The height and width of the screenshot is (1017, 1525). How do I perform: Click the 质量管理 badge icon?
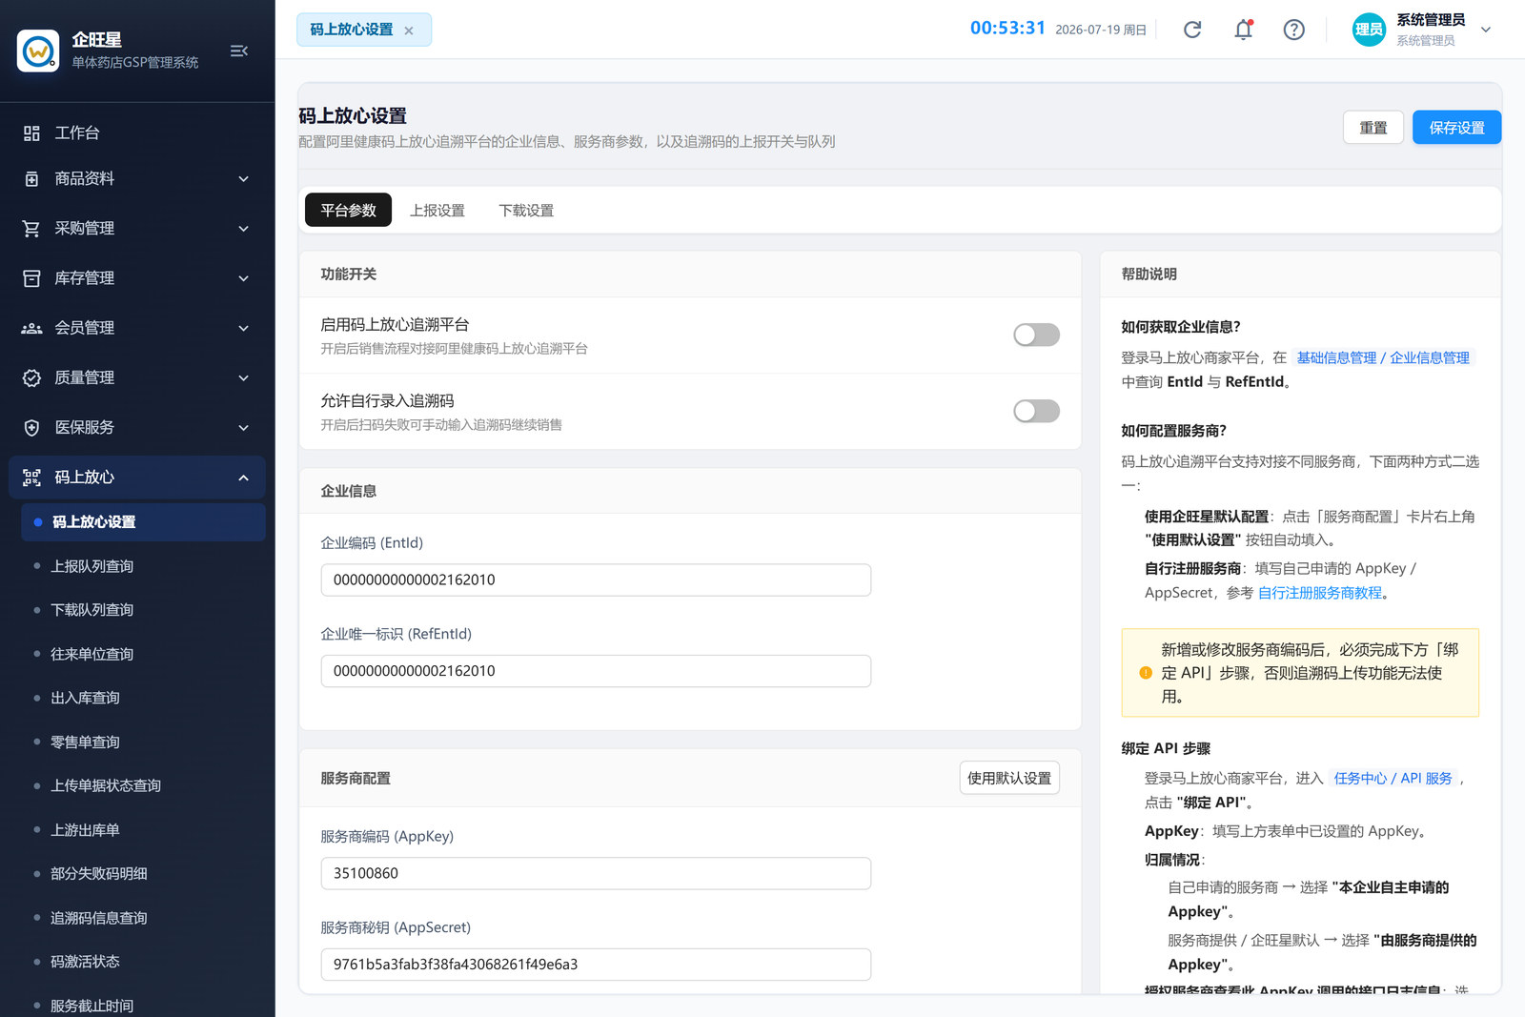tap(31, 377)
